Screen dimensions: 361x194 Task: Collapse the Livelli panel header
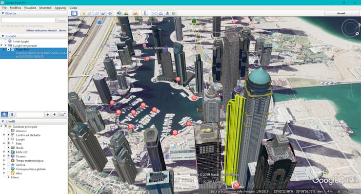(34, 121)
